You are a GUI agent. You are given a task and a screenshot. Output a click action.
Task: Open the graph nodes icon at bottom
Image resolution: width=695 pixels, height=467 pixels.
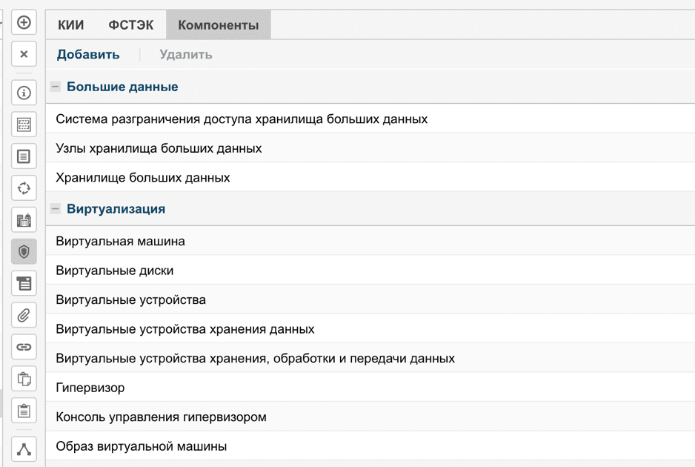[x=24, y=449]
